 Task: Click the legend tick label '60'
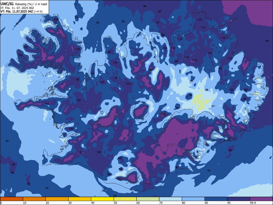coord(138,203)
